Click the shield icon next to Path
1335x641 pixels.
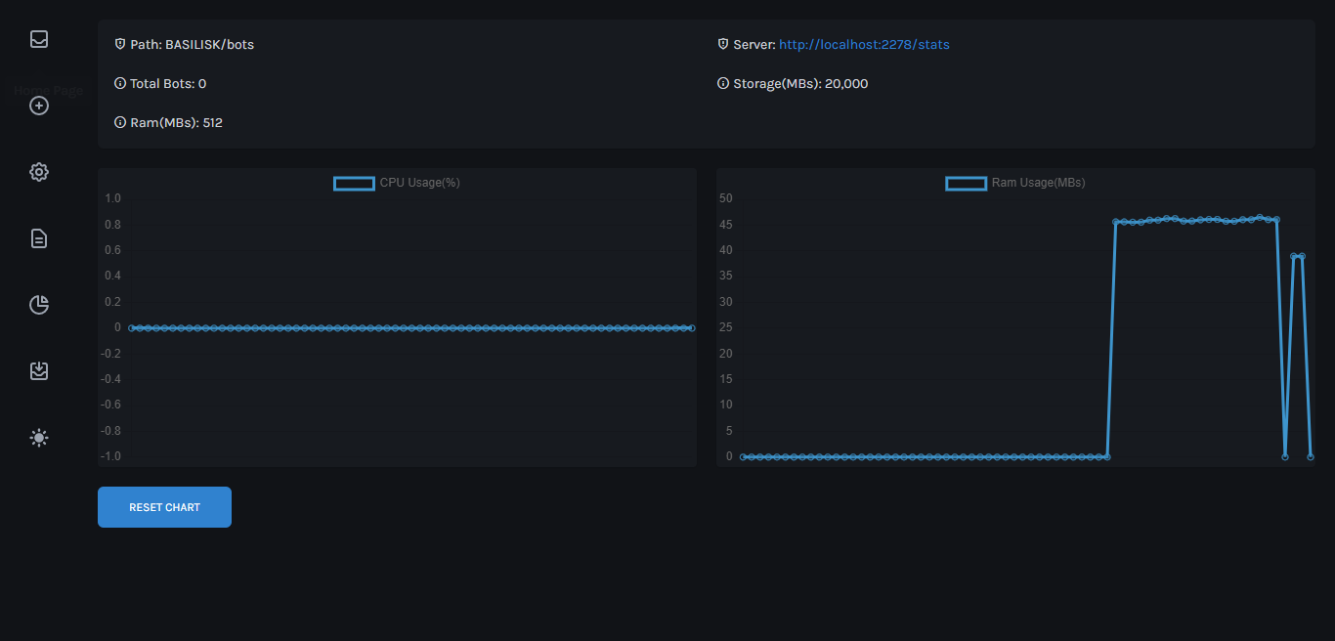click(x=119, y=43)
